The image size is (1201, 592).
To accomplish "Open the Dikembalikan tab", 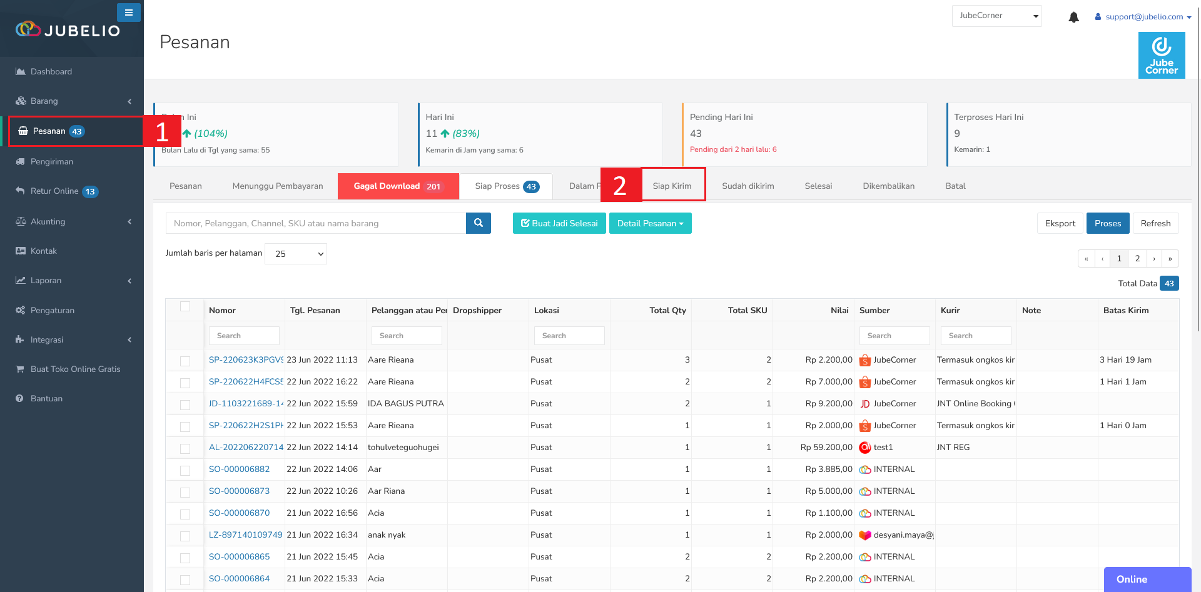I will click(x=889, y=186).
